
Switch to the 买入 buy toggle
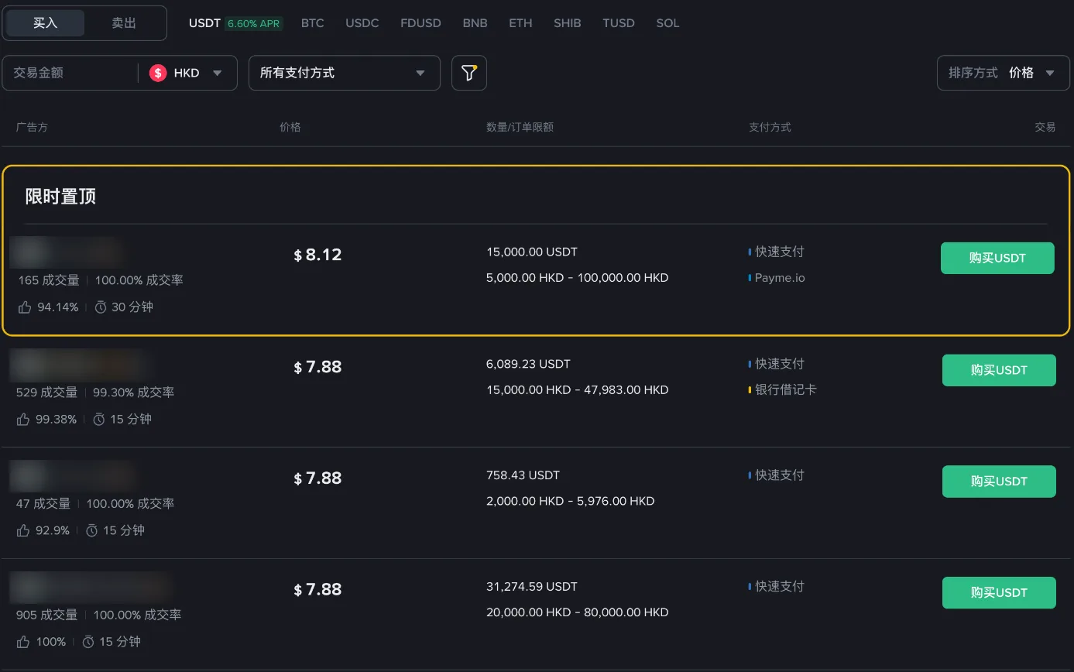(x=45, y=23)
